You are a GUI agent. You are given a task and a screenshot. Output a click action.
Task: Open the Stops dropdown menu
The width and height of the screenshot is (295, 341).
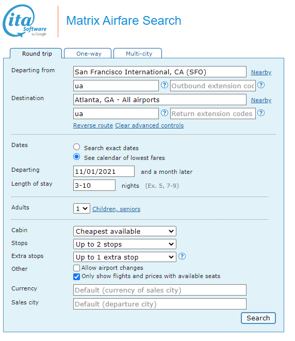(125, 244)
